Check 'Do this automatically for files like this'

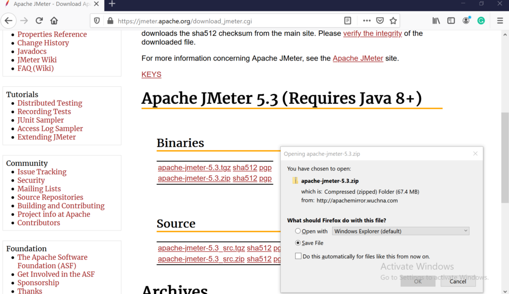298,256
